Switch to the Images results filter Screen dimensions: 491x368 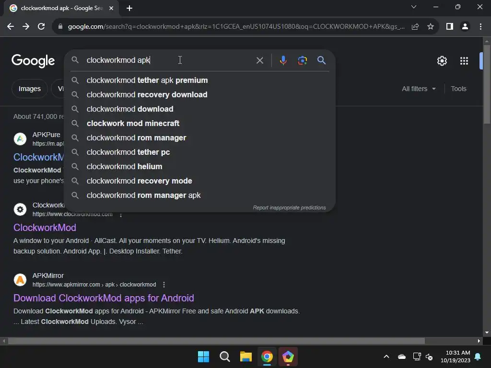pyautogui.click(x=29, y=89)
